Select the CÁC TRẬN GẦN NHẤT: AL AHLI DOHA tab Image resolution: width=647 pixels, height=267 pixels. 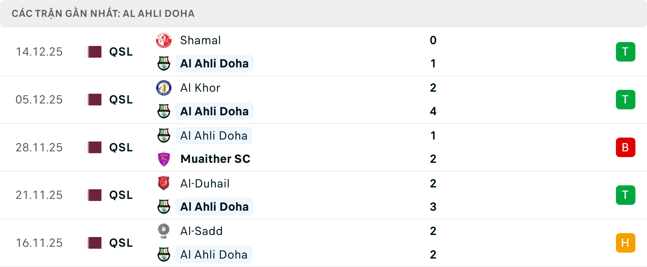tap(103, 13)
